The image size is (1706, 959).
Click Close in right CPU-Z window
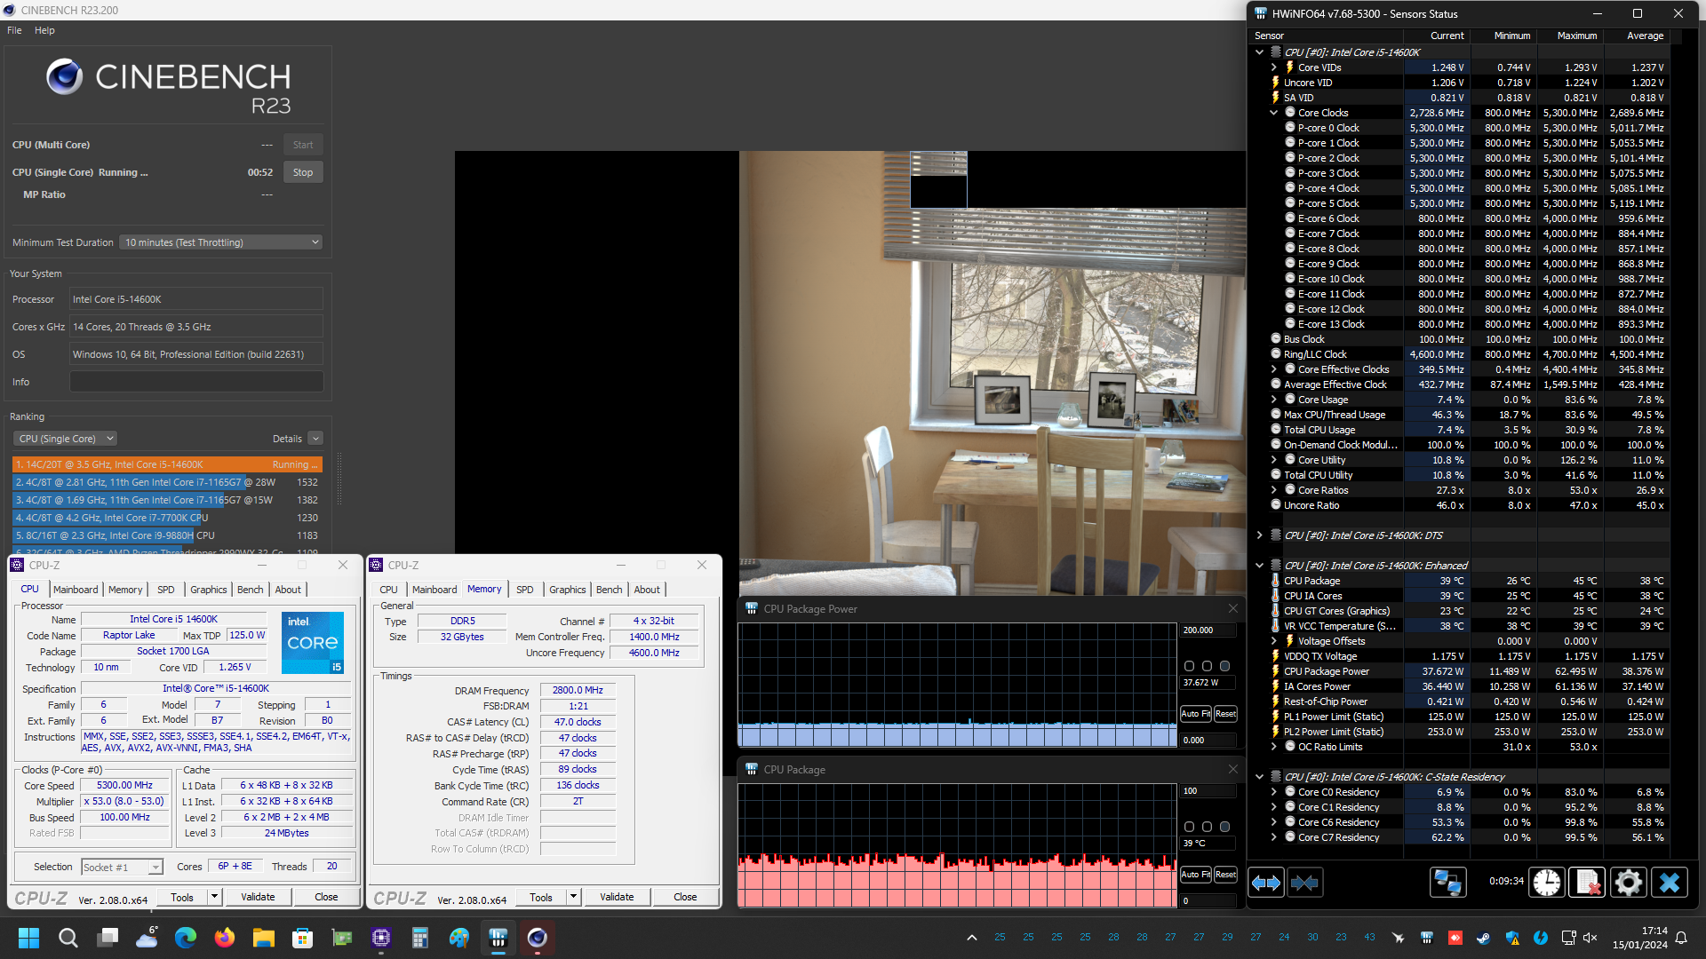pyautogui.click(x=685, y=897)
